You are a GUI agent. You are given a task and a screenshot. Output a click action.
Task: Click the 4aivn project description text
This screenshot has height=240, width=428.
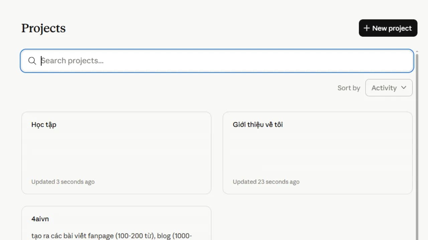coord(111,236)
